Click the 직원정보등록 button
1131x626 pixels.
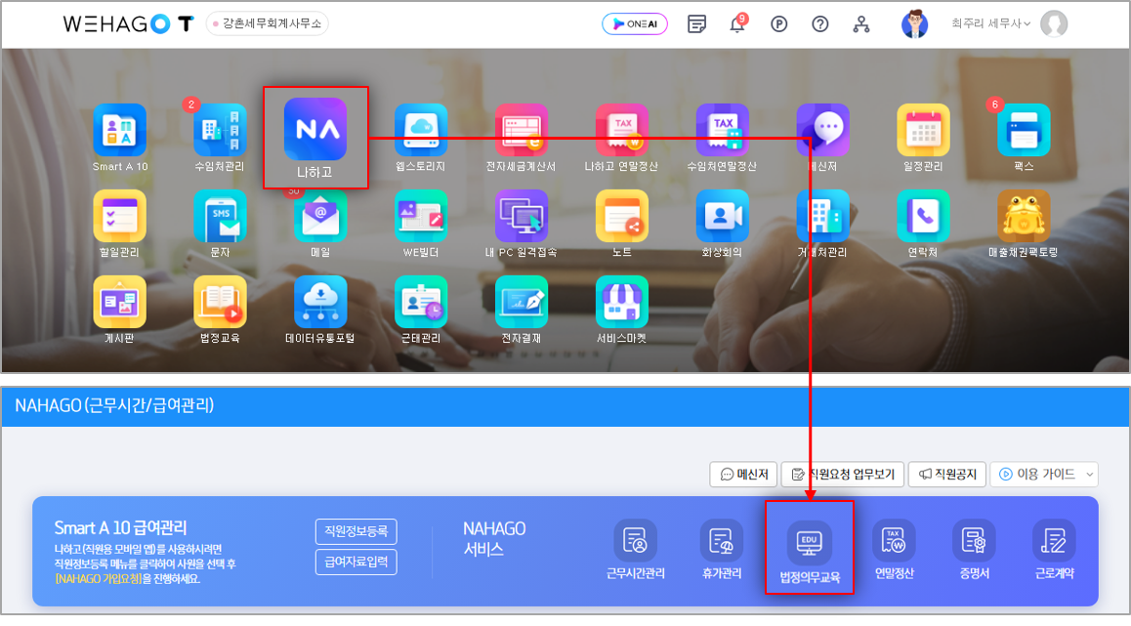356,531
